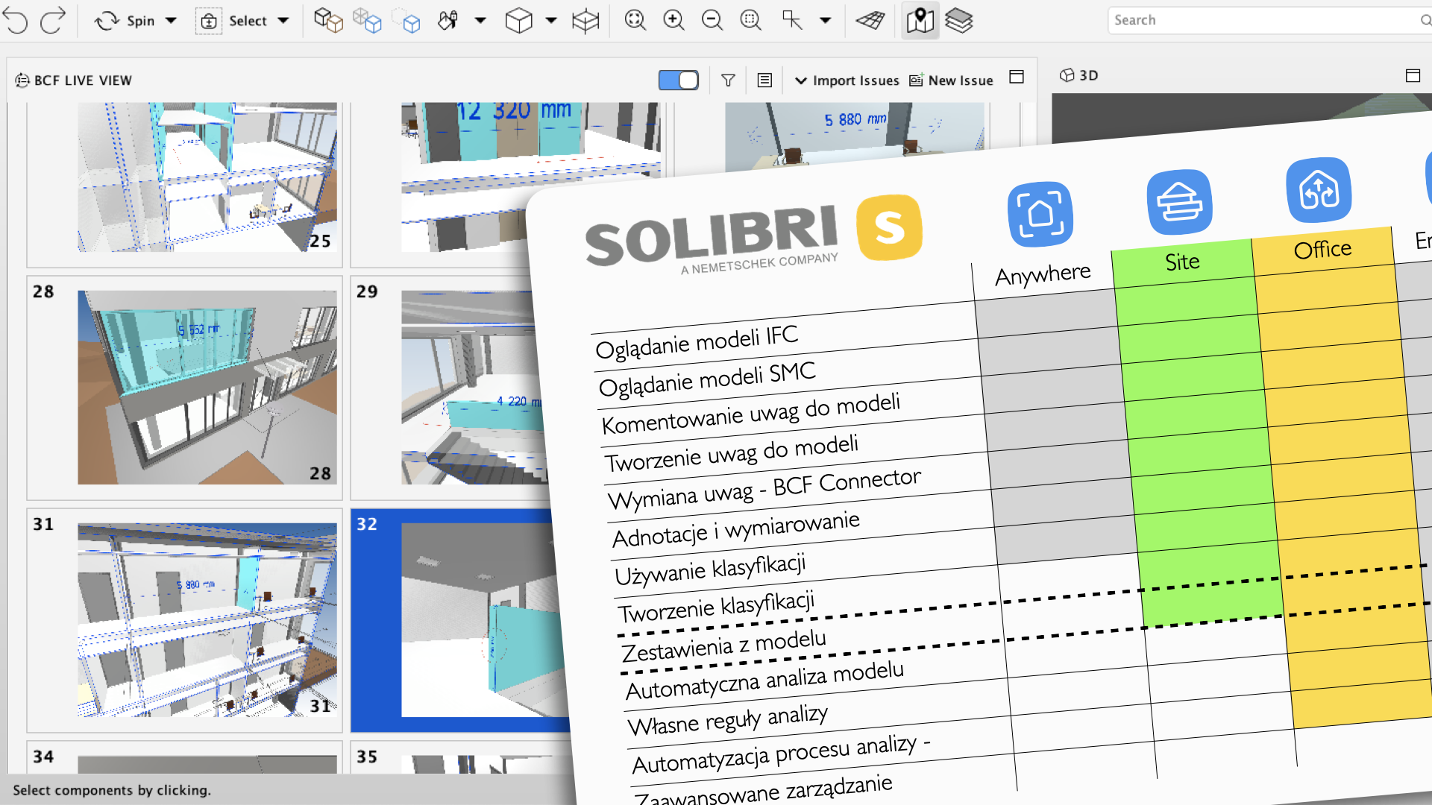The width and height of the screenshot is (1432, 805).
Task: Open dropdown next to paint bucket icon
Action: pos(480,21)
